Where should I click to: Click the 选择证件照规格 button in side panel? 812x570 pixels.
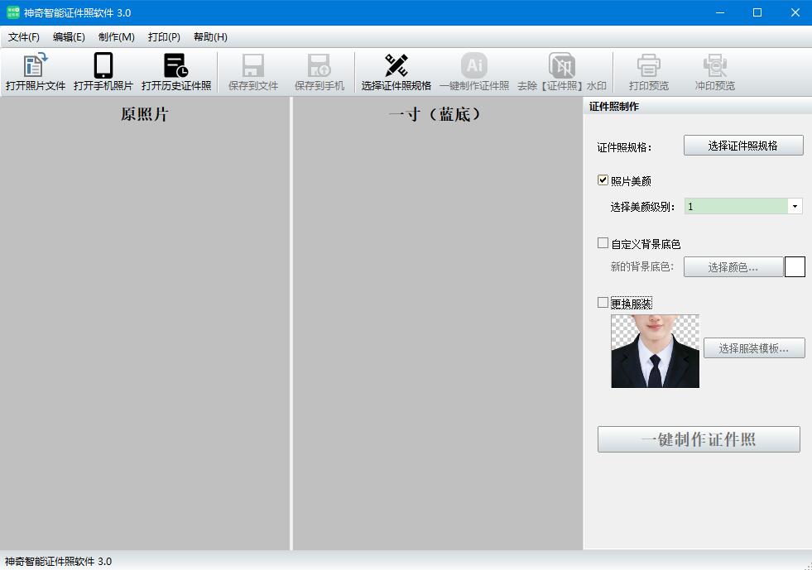click(x=743, y=146)
